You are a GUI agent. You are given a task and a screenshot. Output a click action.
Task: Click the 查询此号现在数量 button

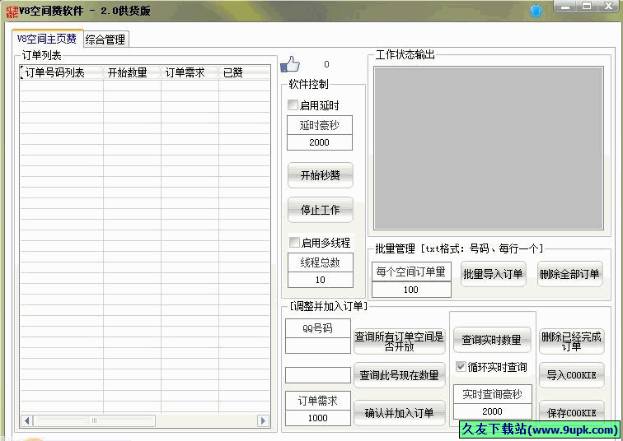click(x=399, y=375)
